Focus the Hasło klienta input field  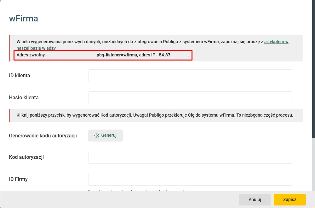[x=191, y=98]
